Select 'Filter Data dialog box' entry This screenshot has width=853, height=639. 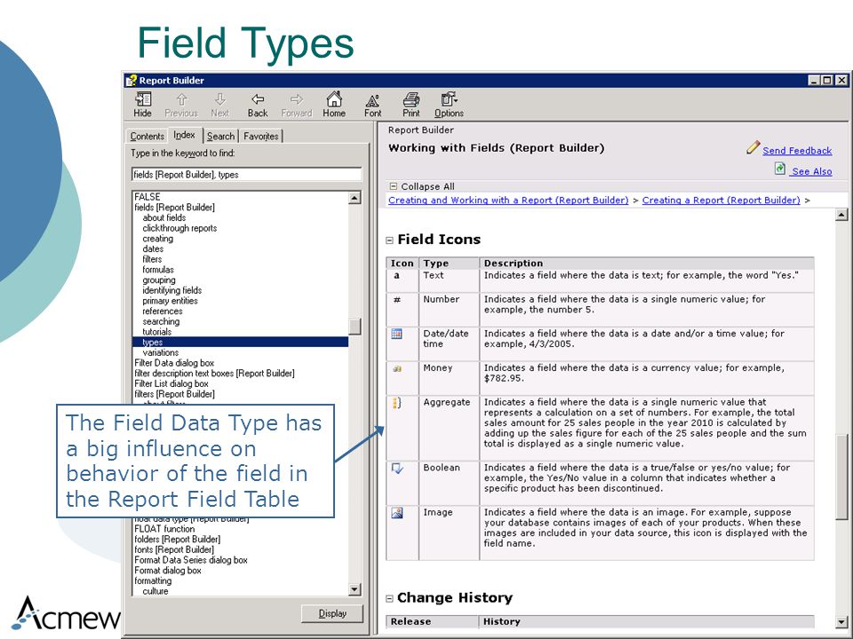point(174,362)
